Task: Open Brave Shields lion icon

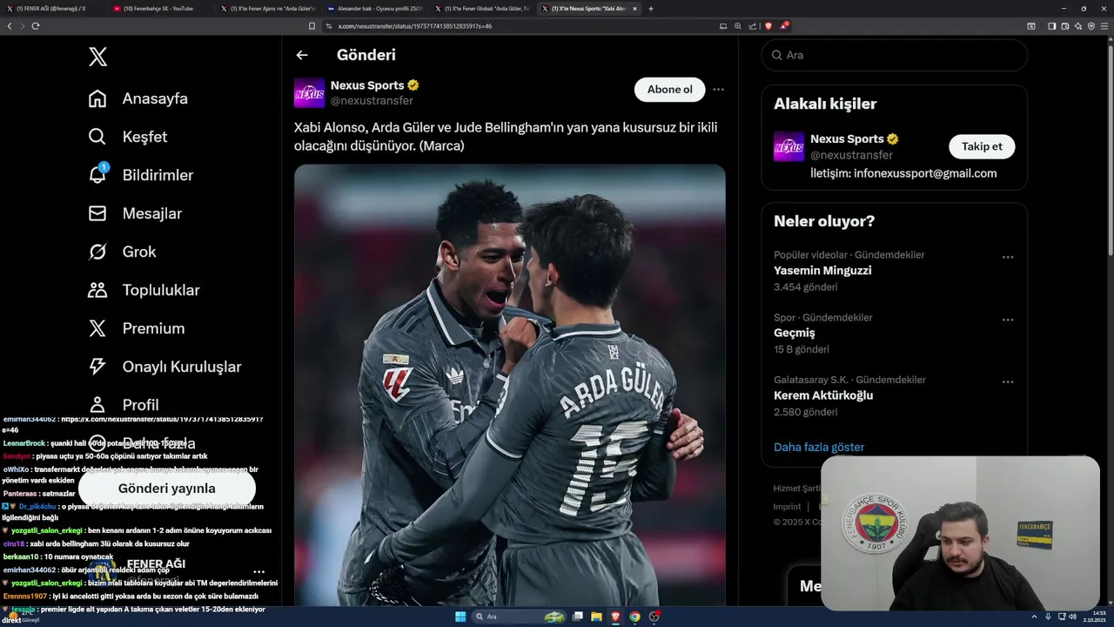Action: [x=768, y=26]
